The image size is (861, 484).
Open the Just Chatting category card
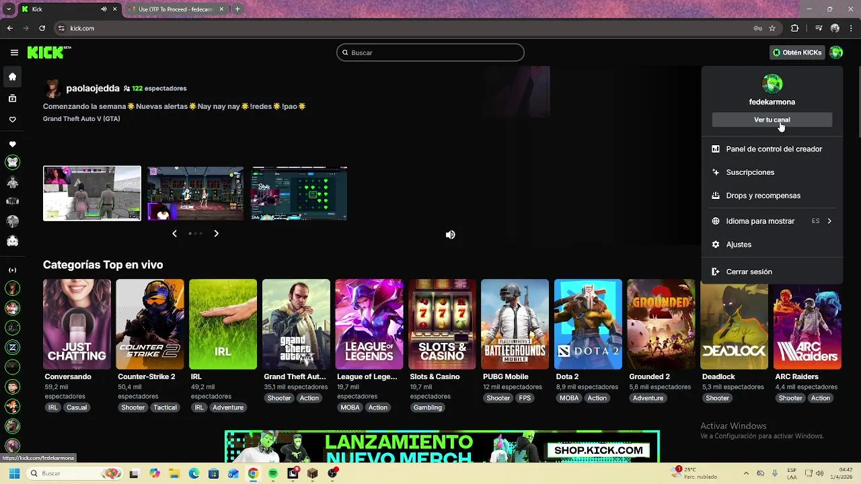(77, 324)
